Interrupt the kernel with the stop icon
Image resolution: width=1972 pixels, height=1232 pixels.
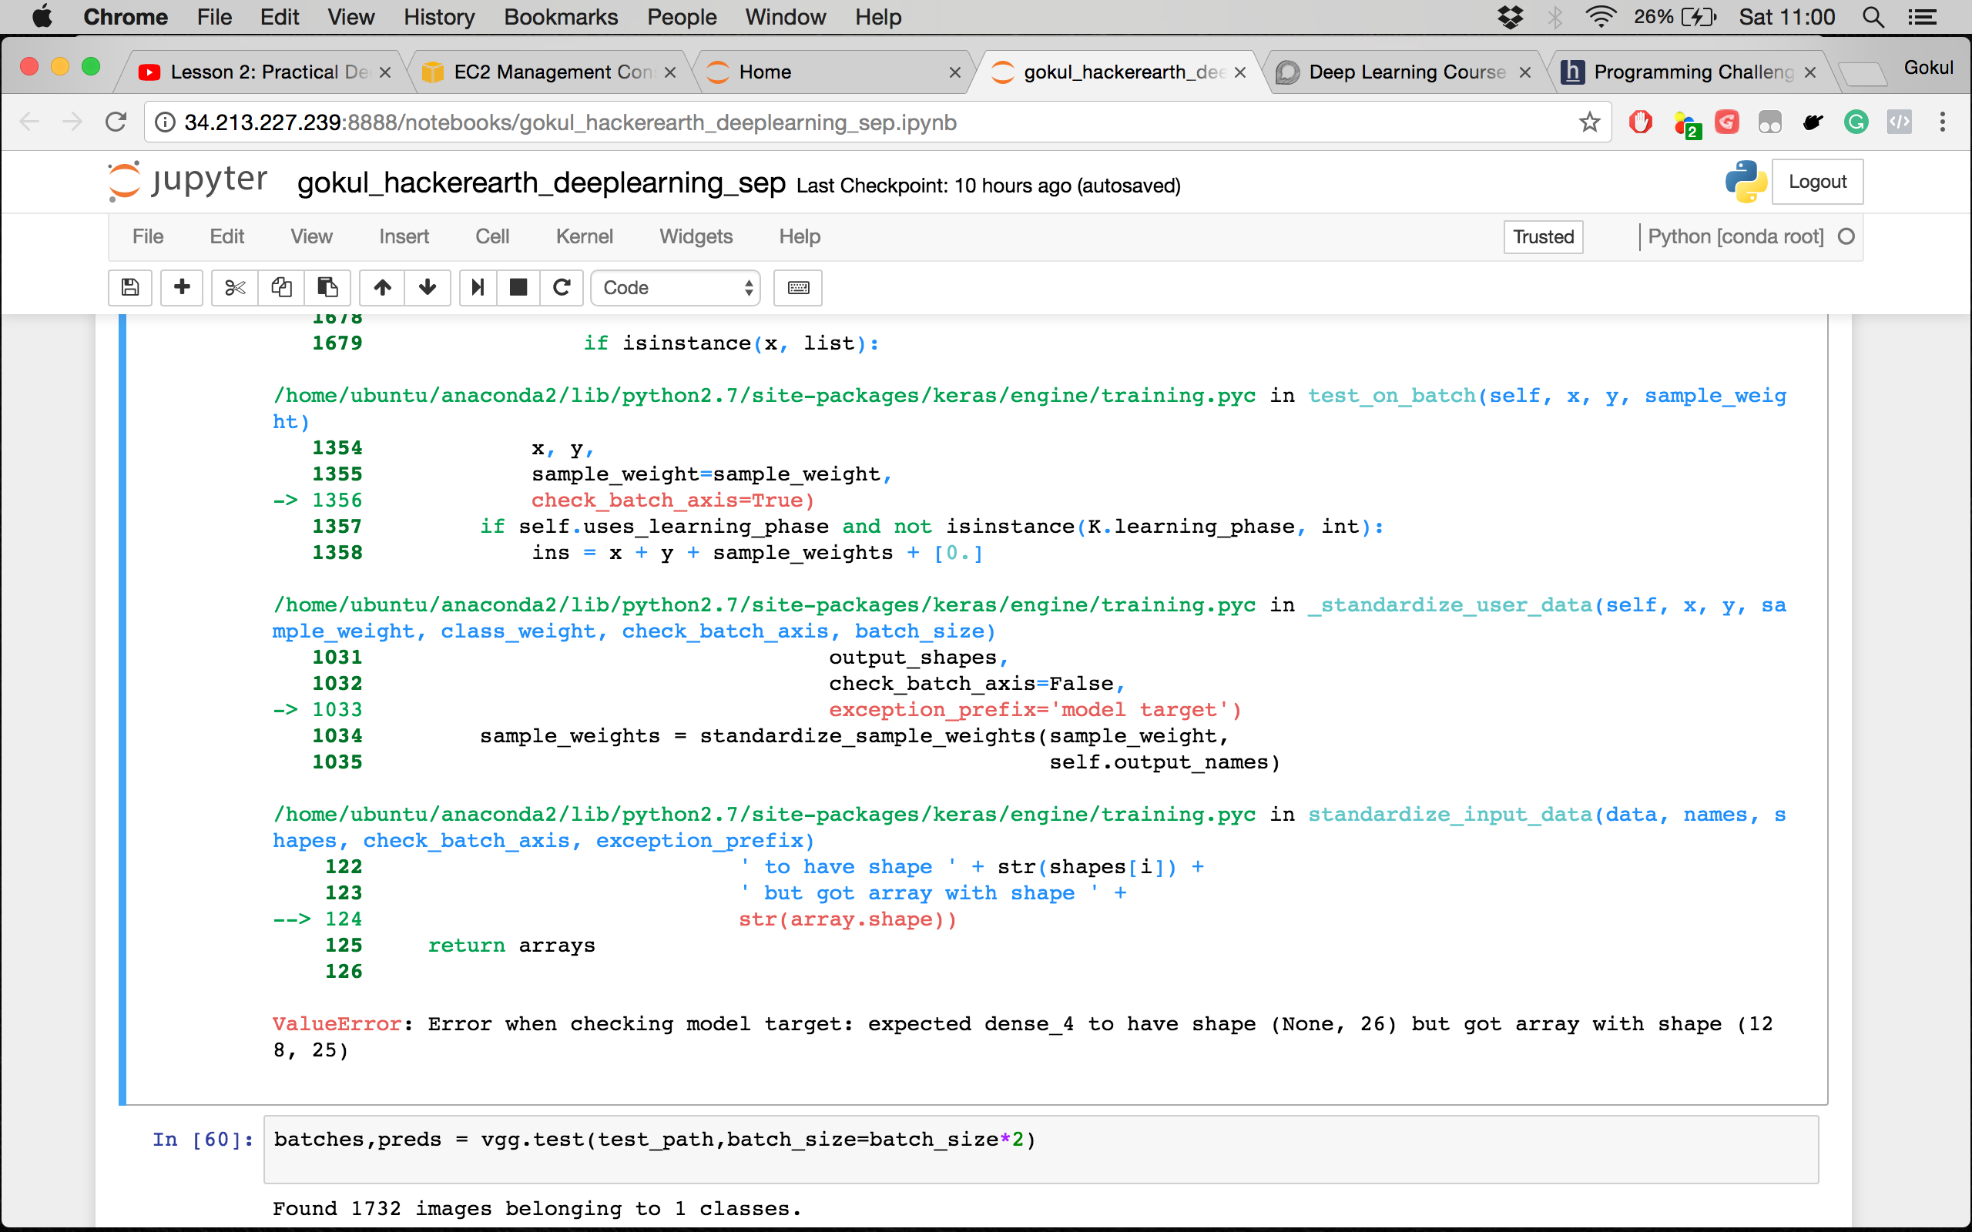point(518,288)
